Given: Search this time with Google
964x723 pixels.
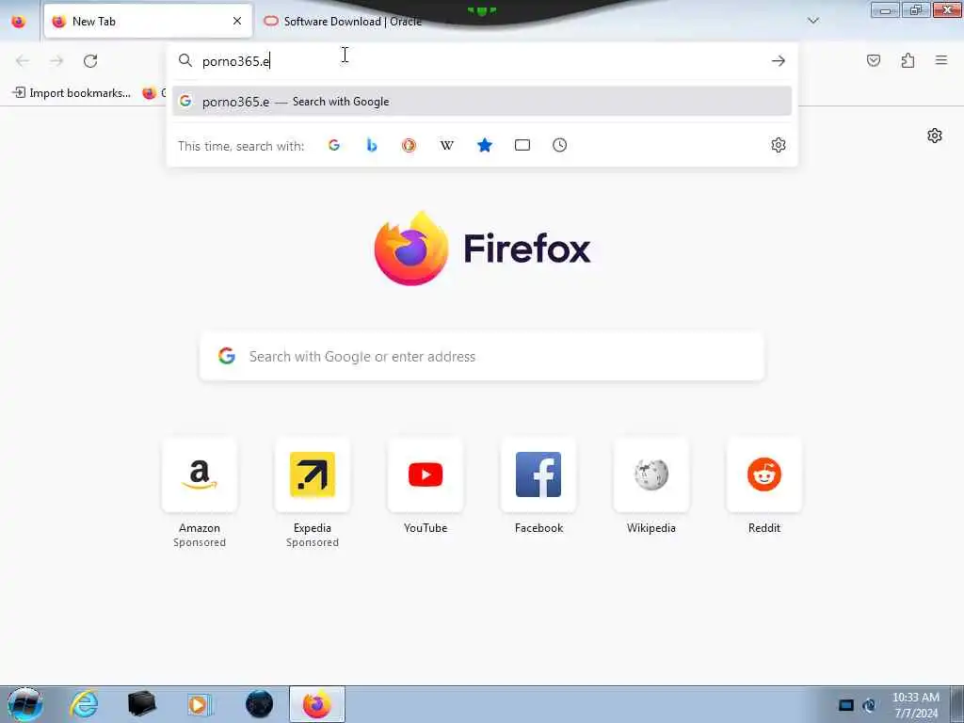Looking at the screenshot, I should (334, 145).
